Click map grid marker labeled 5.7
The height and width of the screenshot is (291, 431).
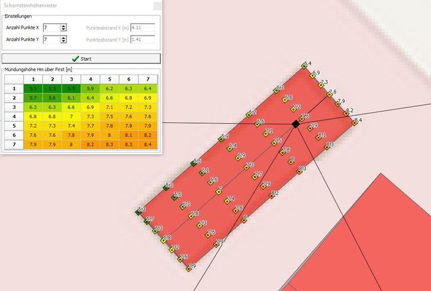pos(147,222)
